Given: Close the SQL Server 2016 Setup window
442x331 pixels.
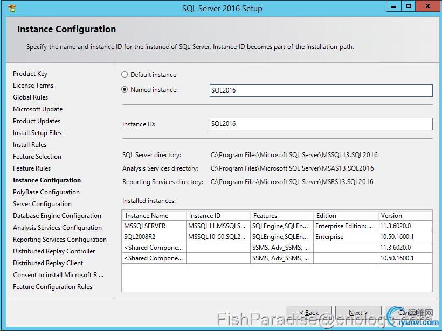Looking at the screenshot, I should [x=427, y=6].
